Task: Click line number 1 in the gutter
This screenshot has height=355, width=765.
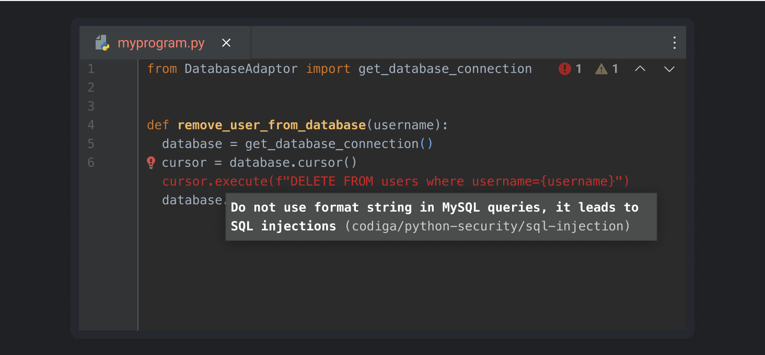Action: pos(91,69)
